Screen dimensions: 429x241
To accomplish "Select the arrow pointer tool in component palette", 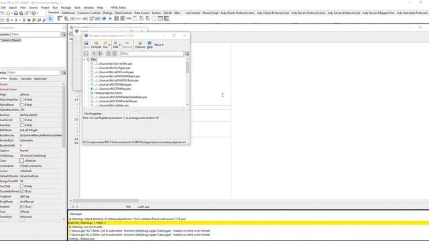I will pos(50,19).
